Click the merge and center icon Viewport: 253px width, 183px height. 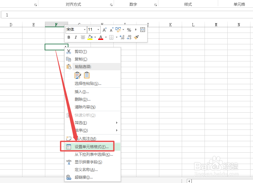142,30
